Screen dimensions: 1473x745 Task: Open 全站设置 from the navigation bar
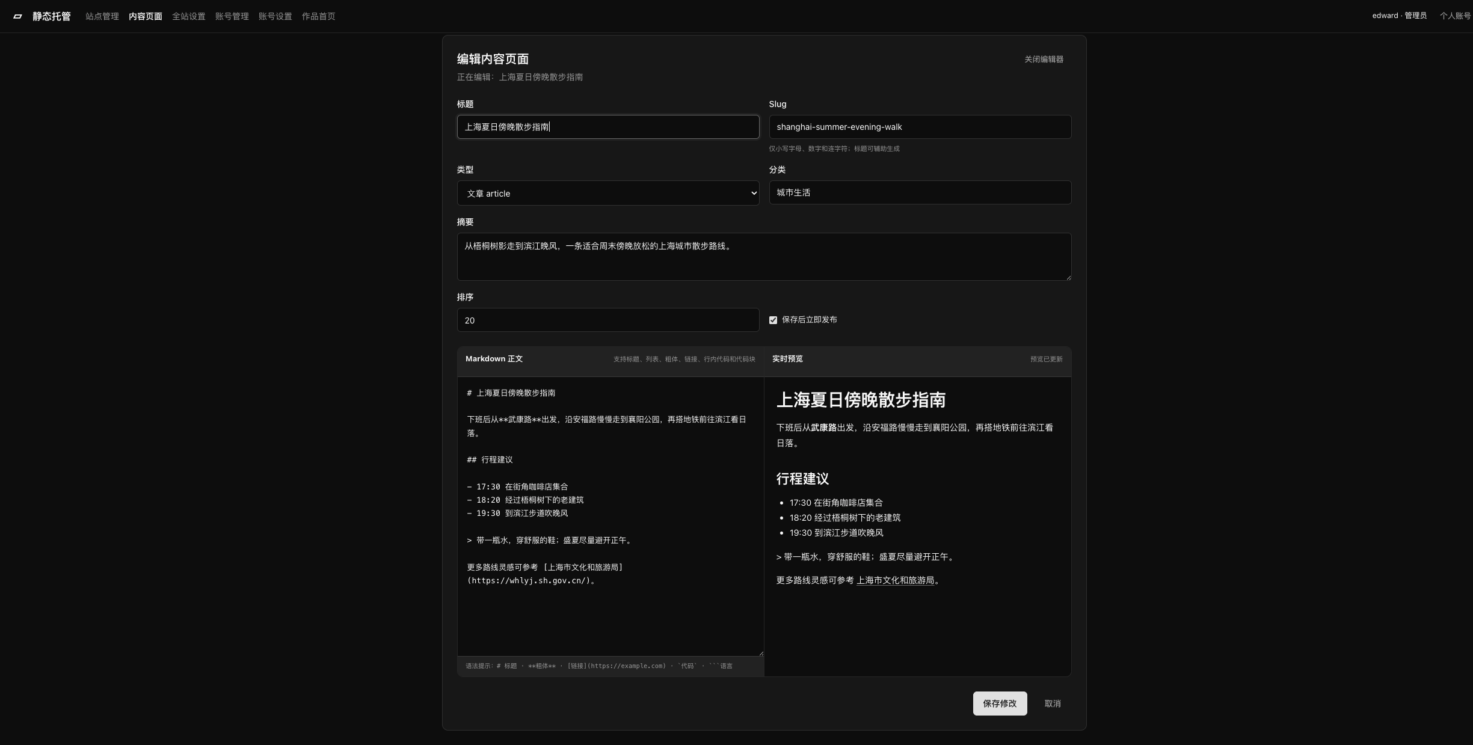pos(189,16)
